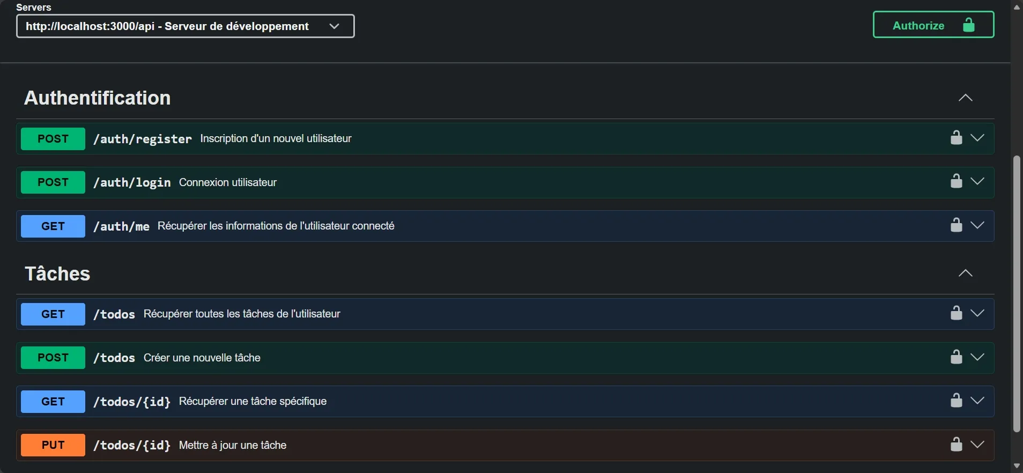
Task: Click the Tâches section heading
Action: tap(58, 274)
